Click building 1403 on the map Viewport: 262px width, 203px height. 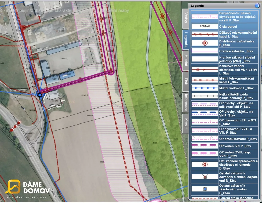point(67,75)
